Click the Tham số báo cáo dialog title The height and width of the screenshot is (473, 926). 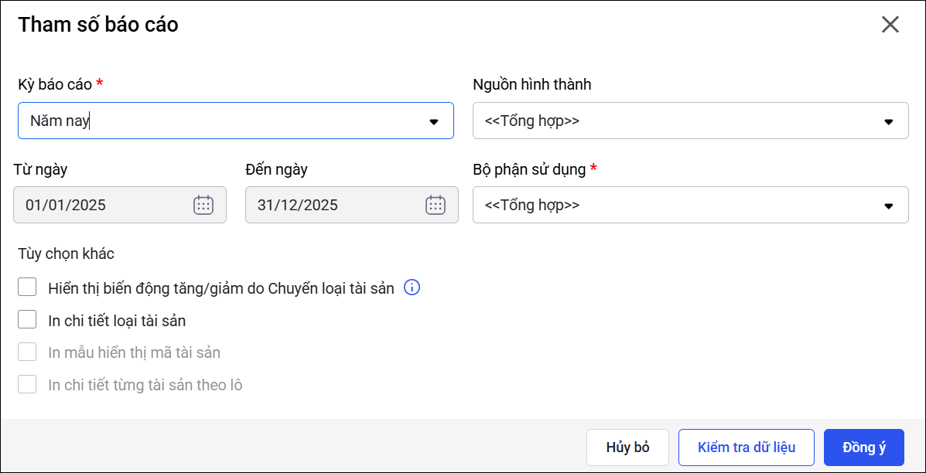[x=98, y=25]
